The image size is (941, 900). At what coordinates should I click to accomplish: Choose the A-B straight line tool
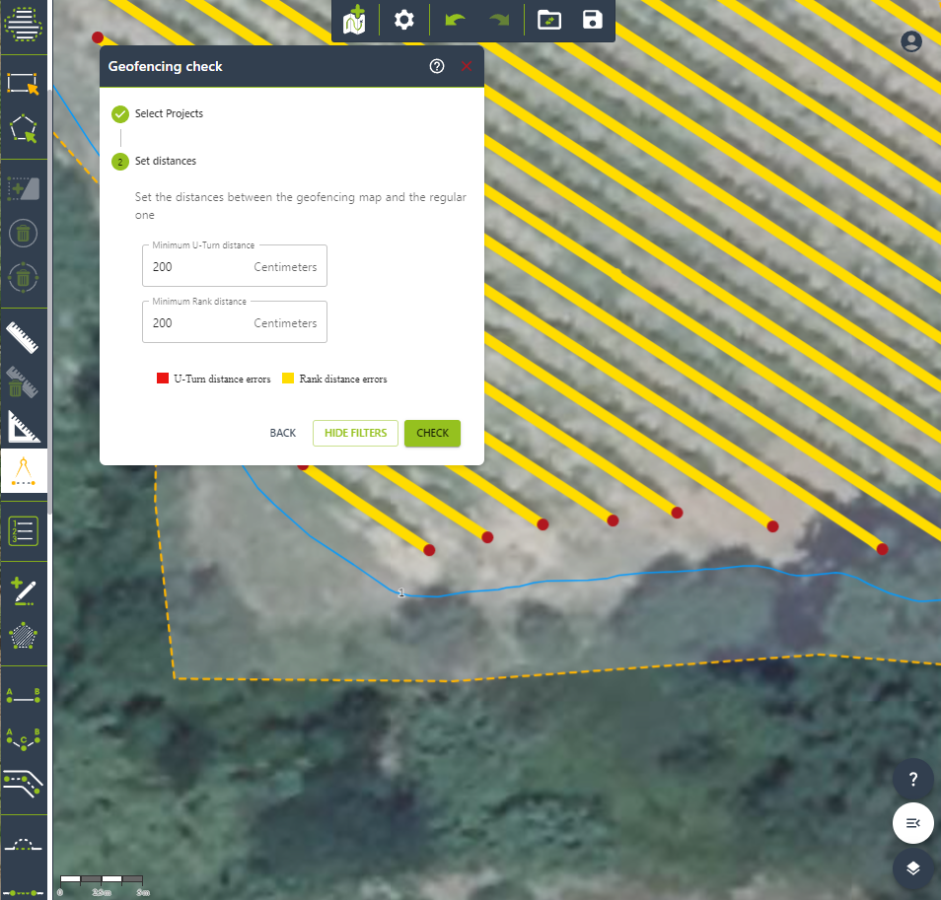coord(23,696)
